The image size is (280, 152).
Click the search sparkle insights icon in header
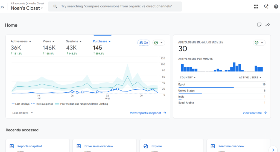click(x=266, y=7)
